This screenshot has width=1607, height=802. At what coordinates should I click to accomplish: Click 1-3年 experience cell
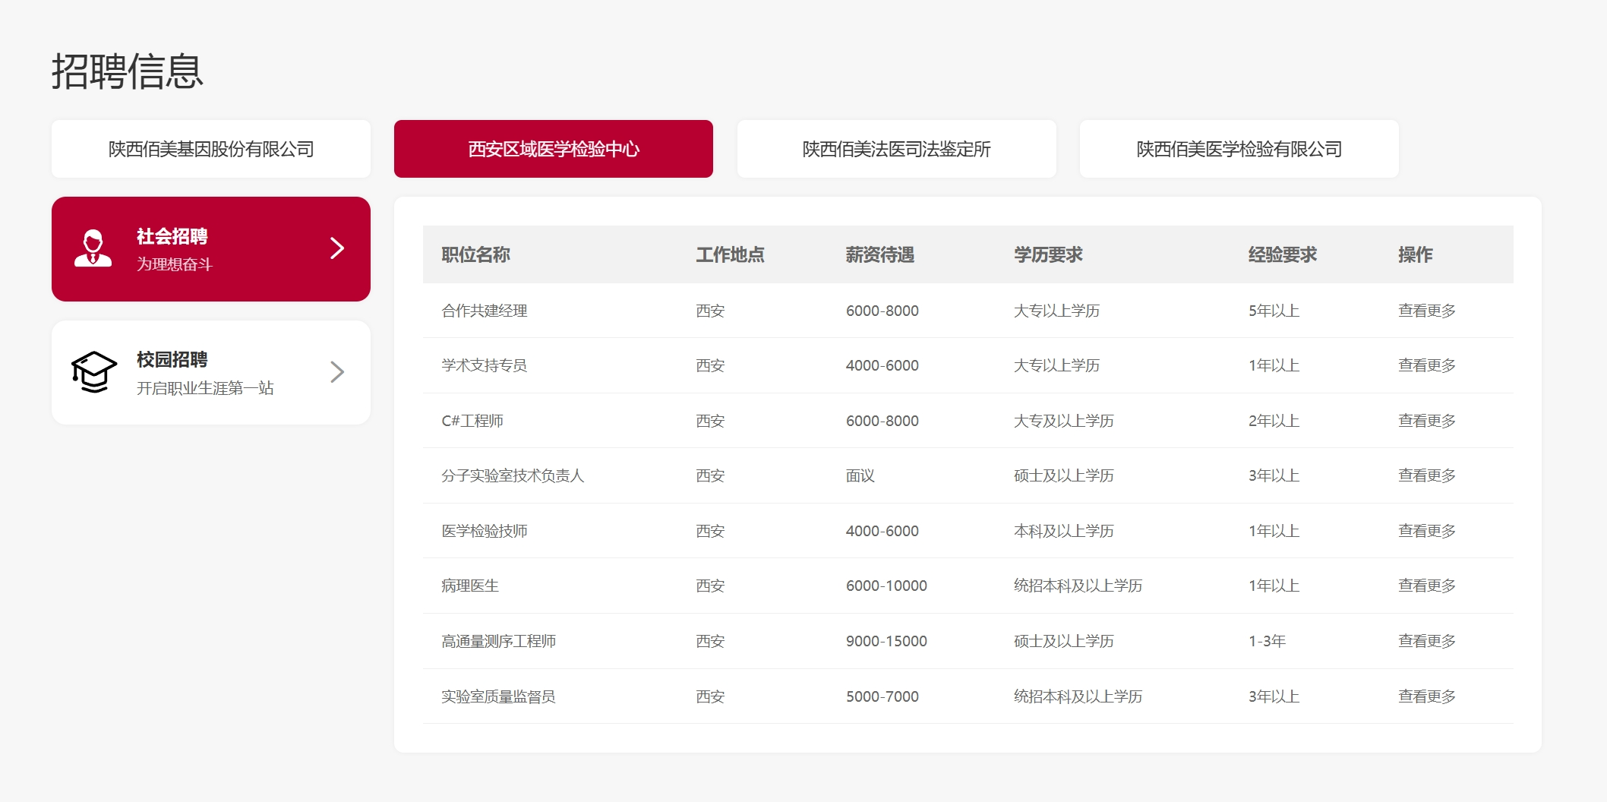1268,641
